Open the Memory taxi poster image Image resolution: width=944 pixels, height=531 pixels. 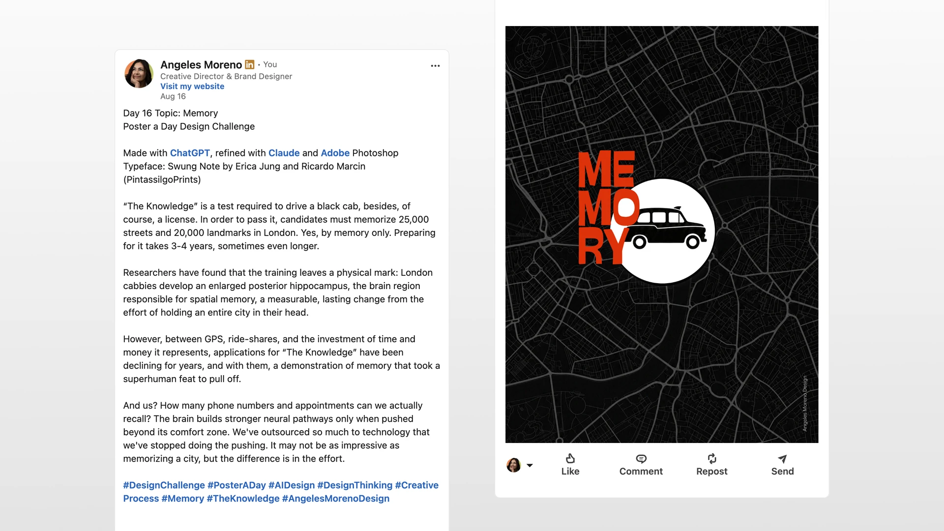click(x=662, y=235)
